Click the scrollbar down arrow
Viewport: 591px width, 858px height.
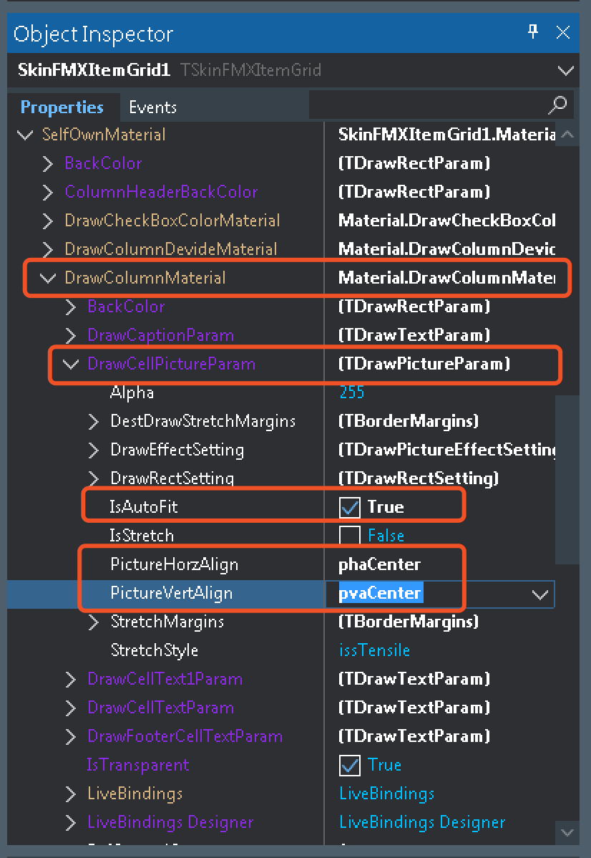point(567,832)
